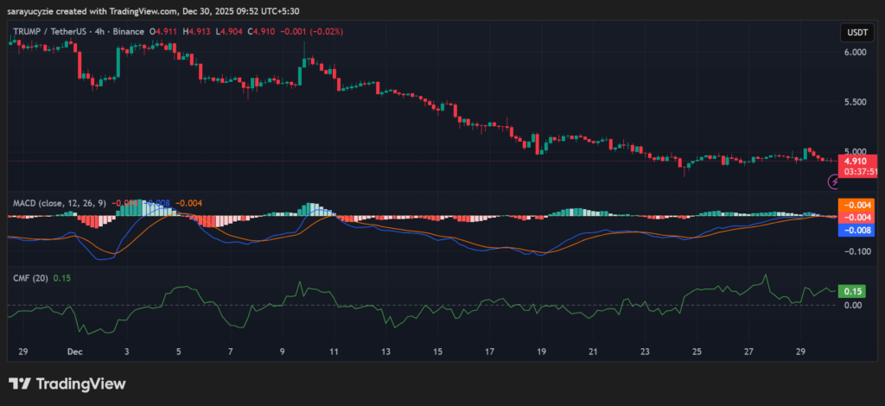The height and width of the screenshot is (406, 885).
Task: Click date 25 on the time axis
Action: 697,352
